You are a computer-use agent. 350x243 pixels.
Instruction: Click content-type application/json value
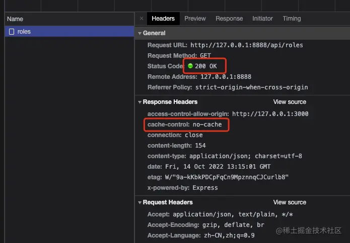(x=246, y=156)
